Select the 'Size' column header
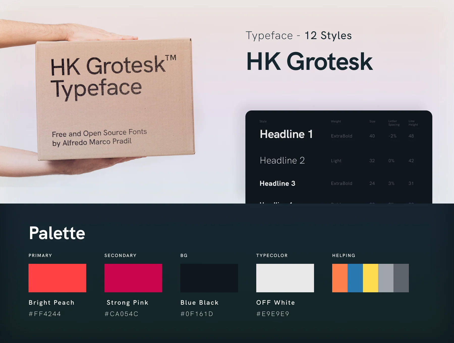Image resolution: width=454 pixels, height=343 pixels. [372, 121]
